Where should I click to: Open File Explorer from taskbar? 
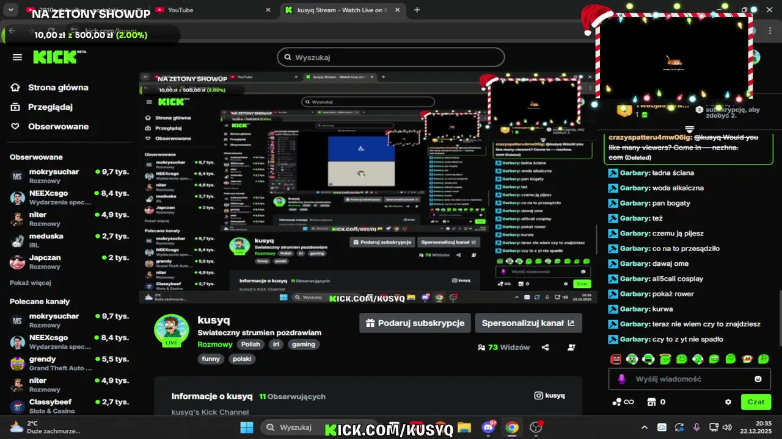(464, 427)
